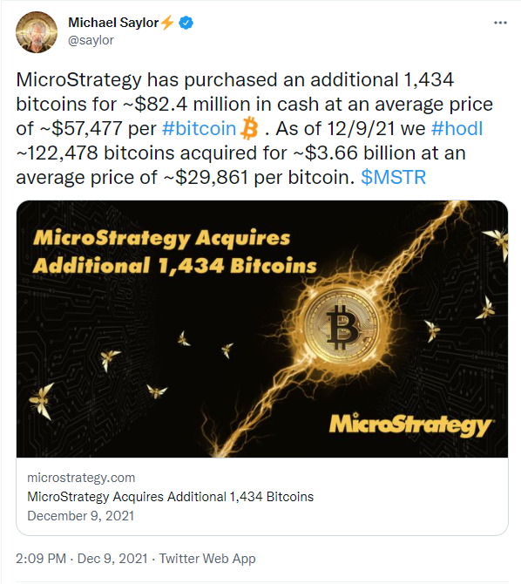Open the #bitcoin hashtag link

tap(200, 129)
